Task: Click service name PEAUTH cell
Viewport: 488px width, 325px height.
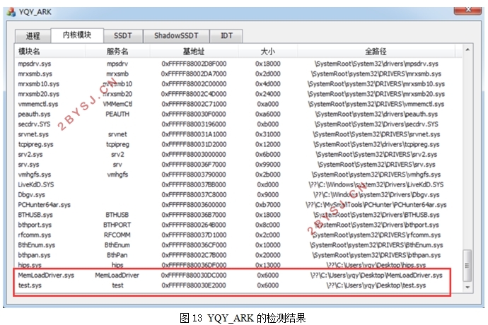Action: (x=117, y=114)
